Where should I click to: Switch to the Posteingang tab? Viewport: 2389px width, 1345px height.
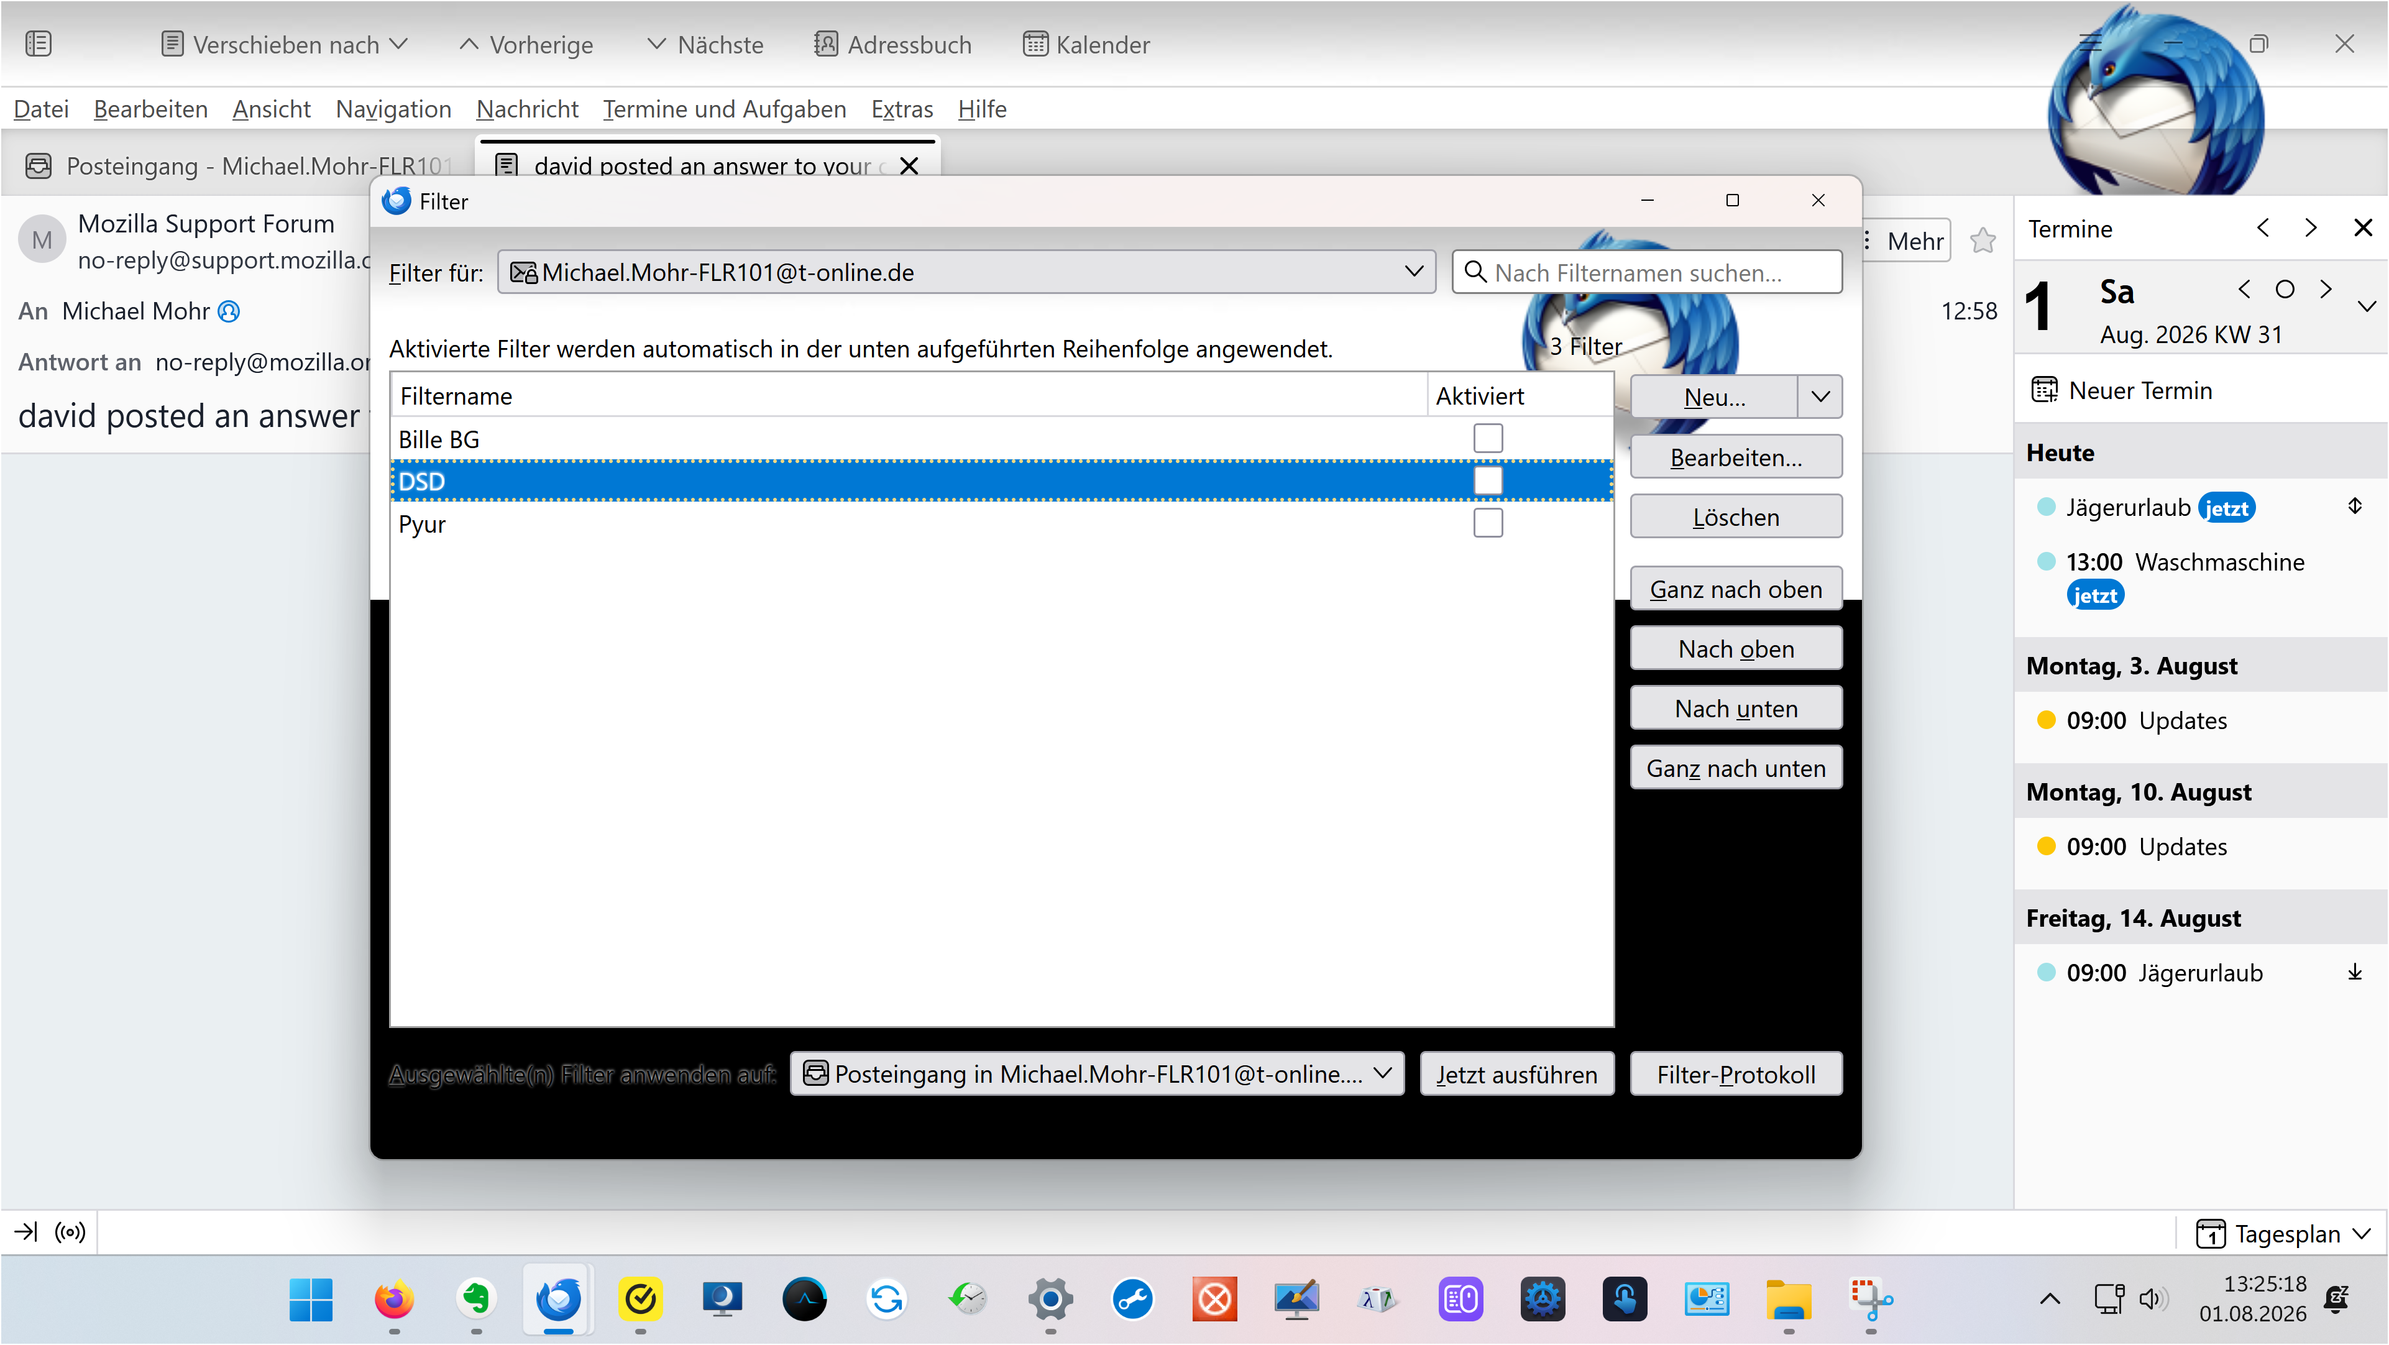coord(239,166)
